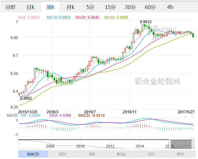The height and width of the screenshot is (159, 198).
Task: Select the 60分 interval tab
Action: pos(150,7)
